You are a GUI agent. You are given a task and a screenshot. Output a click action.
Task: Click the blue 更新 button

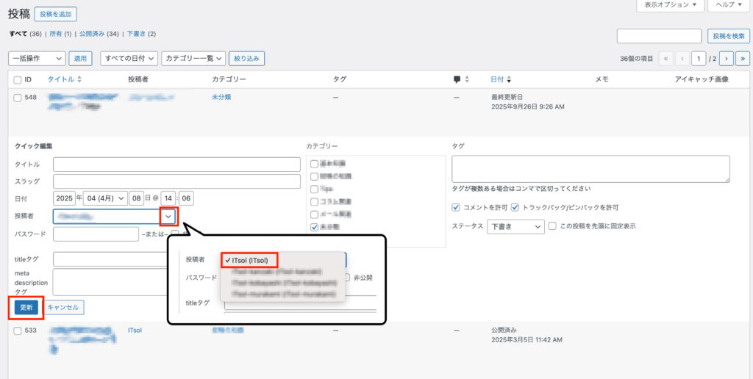(x=26, y=307)
